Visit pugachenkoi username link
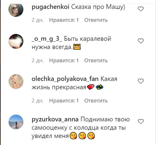156x145 pixels. (x=50, y=7)
